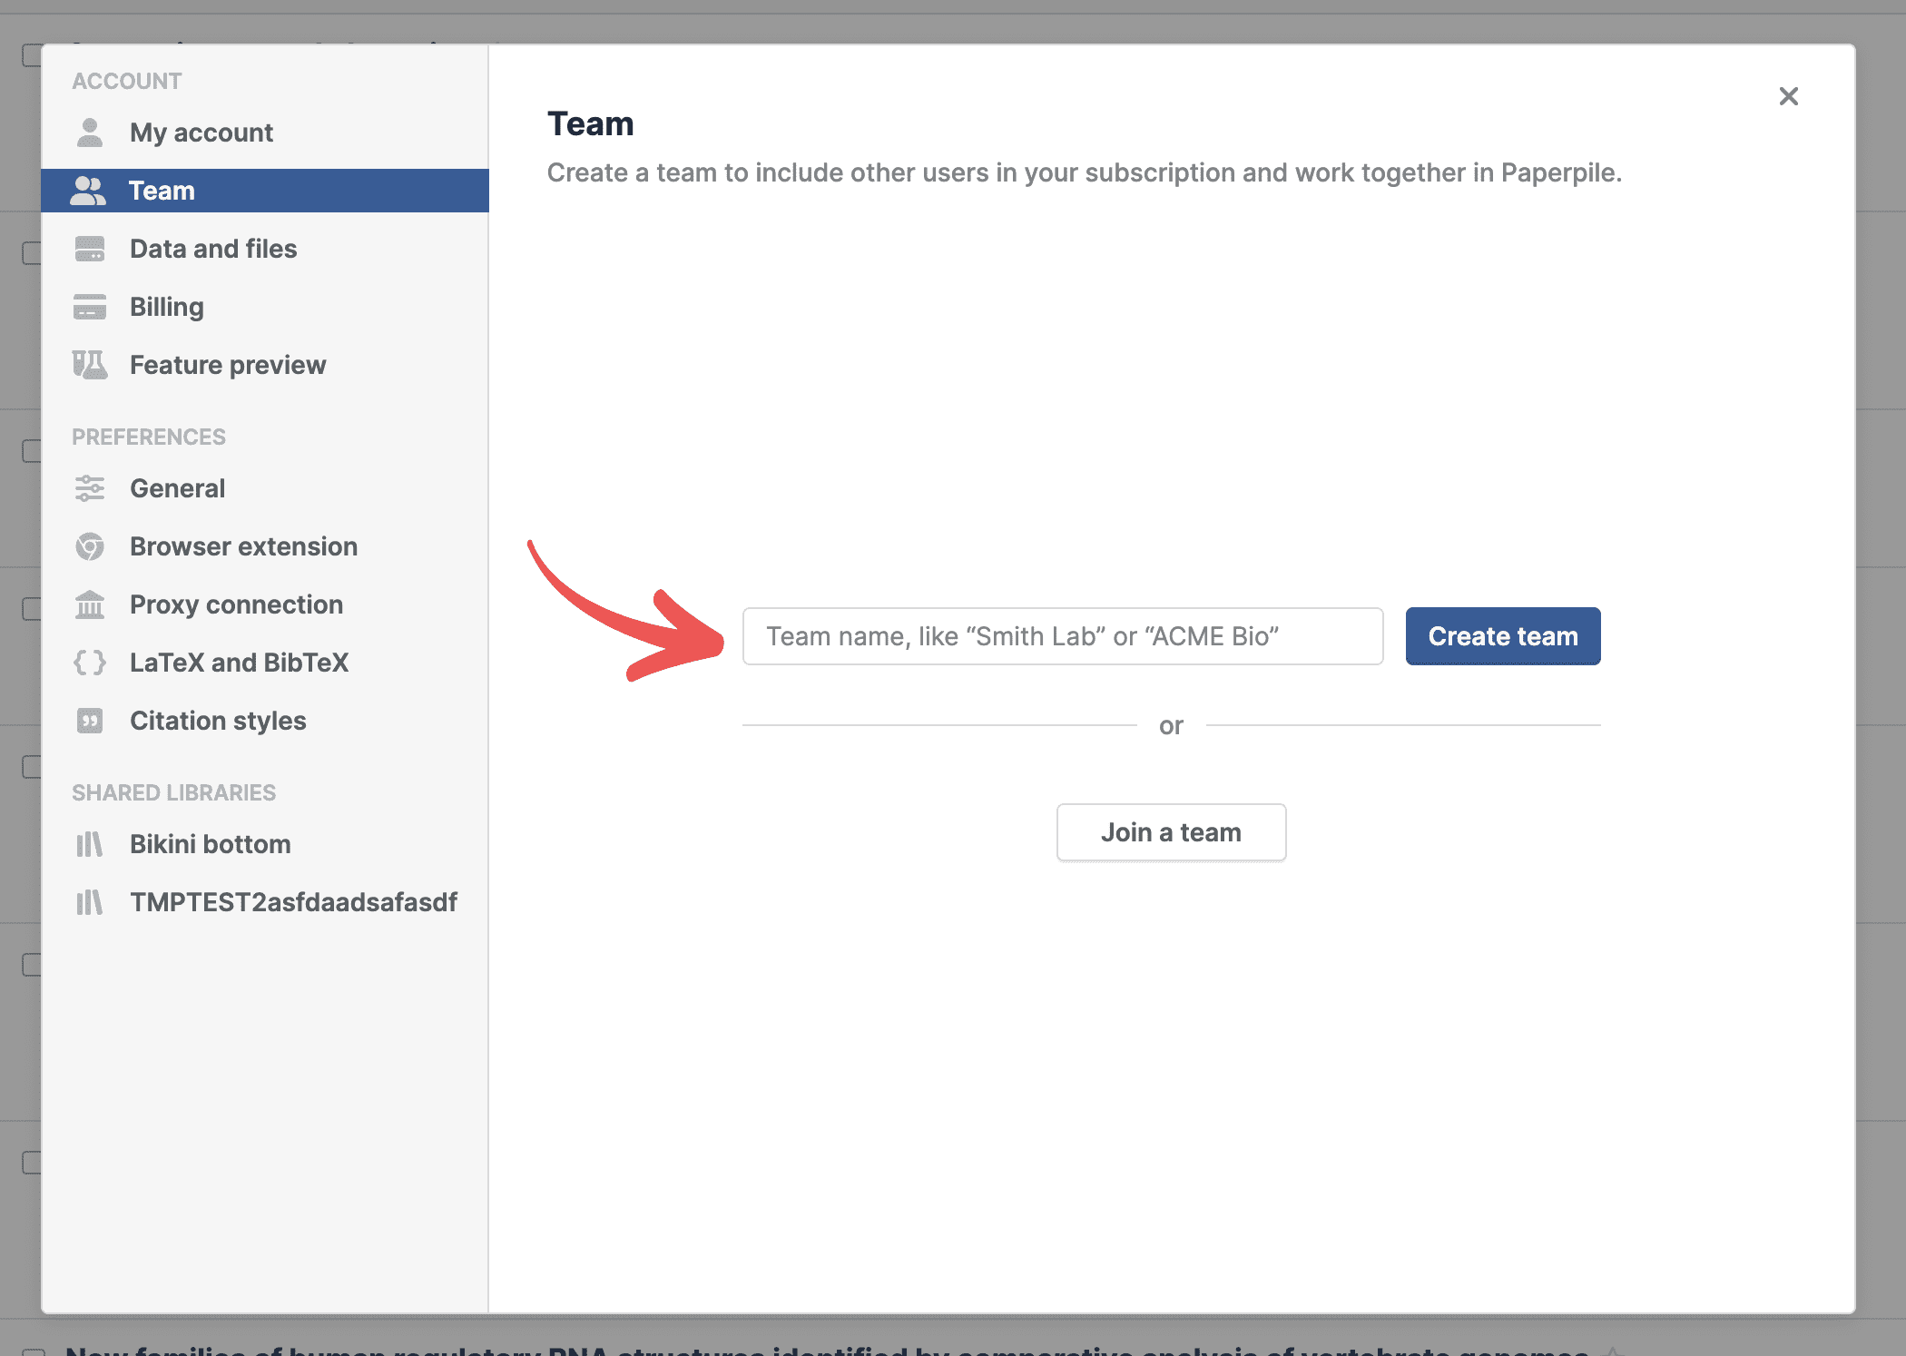
Task: Click the General sliders icon
Action: click(89, 488)
